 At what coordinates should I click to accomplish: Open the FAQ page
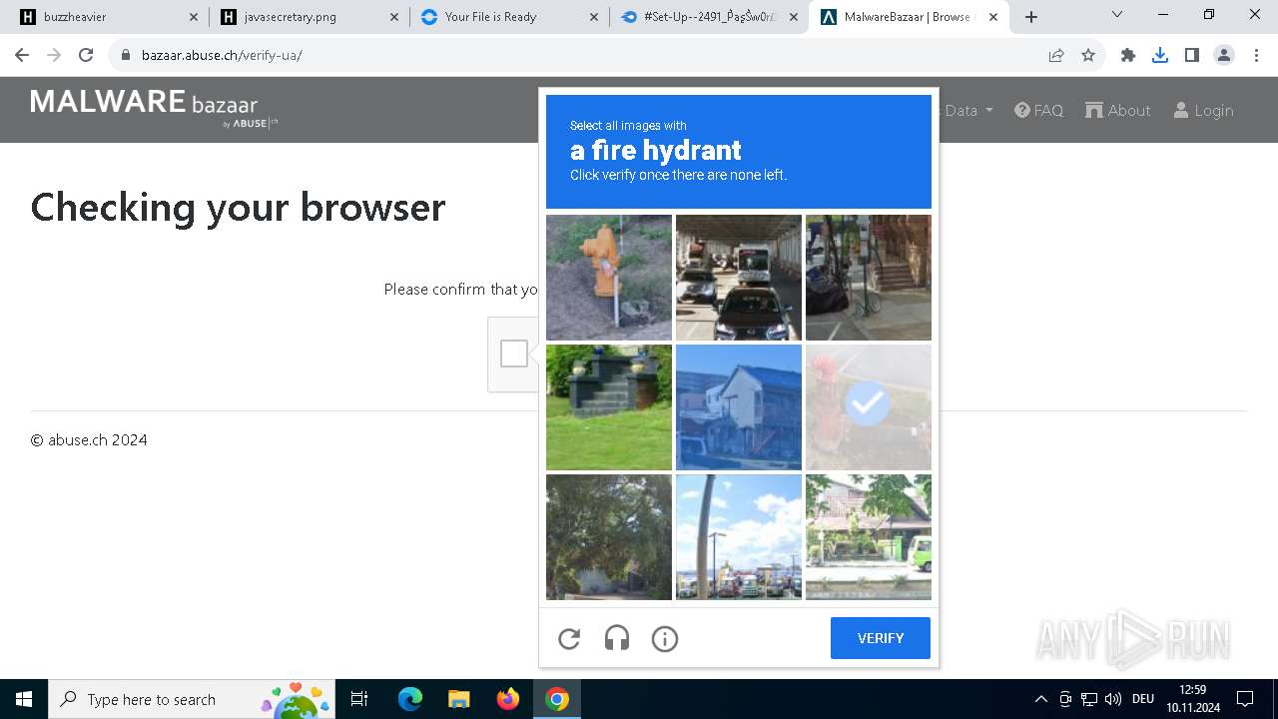pos(1038,110)
